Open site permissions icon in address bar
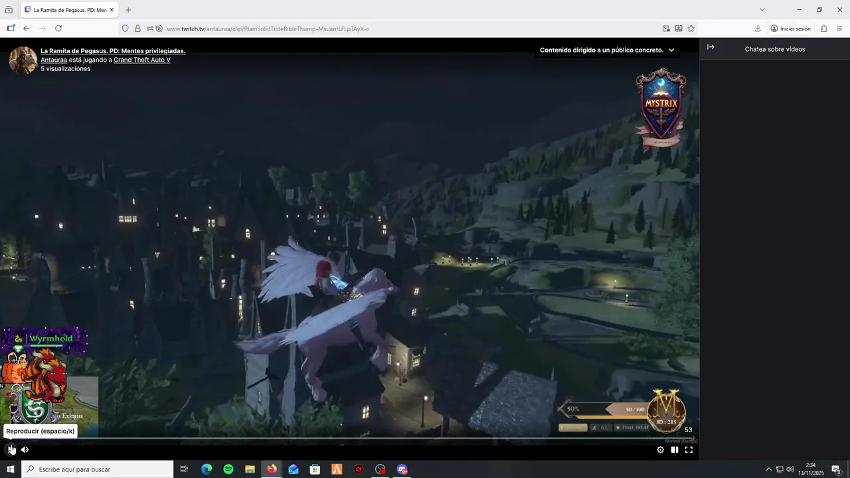Screen dimensions: 850x478 pos(150,29)
